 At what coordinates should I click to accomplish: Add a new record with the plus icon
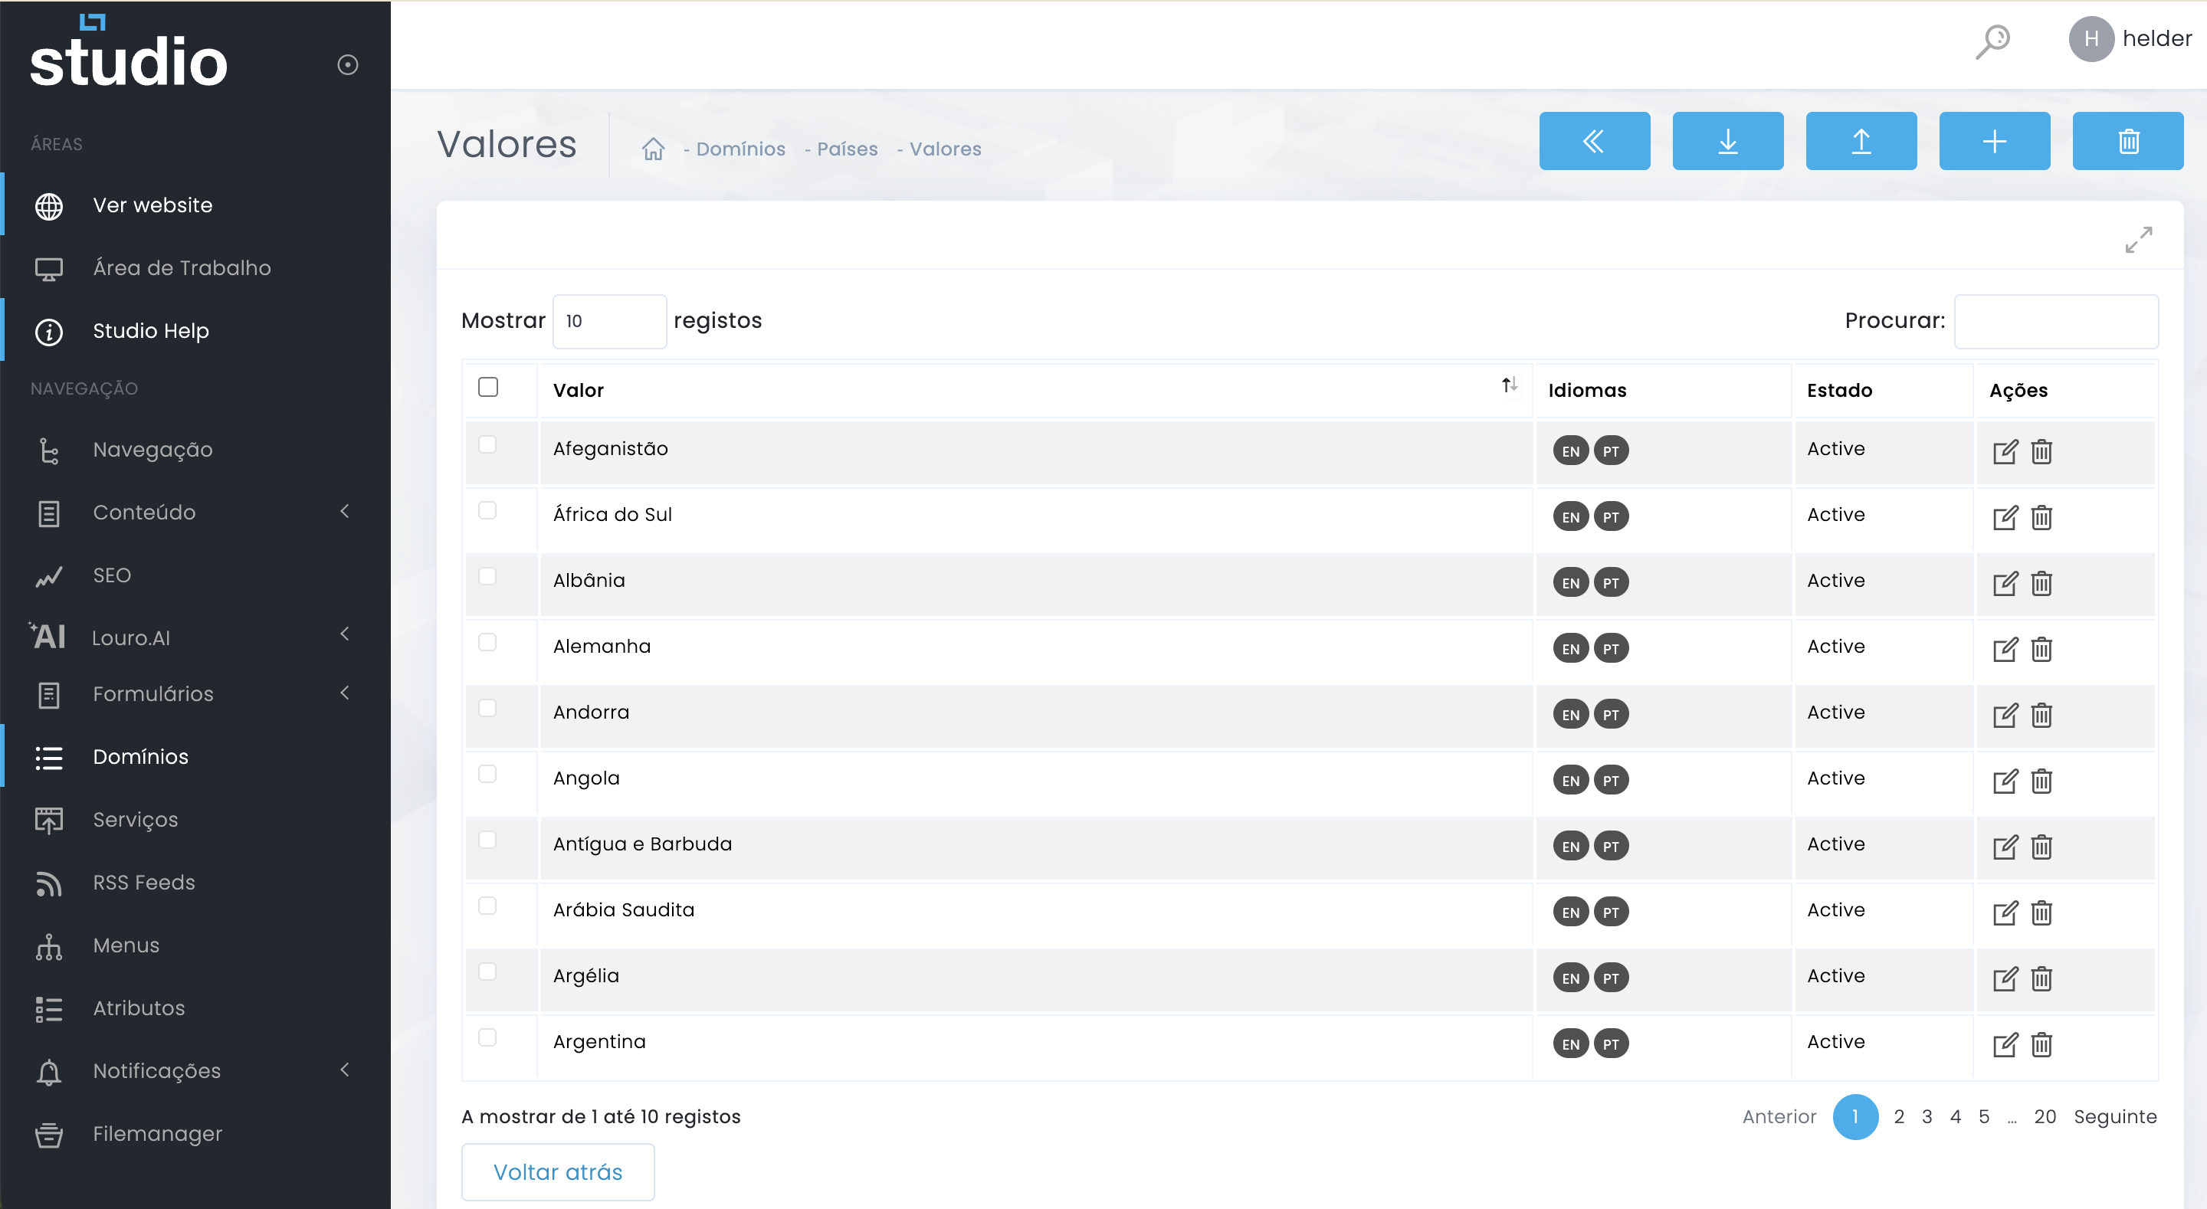(x=1995, y=140)
